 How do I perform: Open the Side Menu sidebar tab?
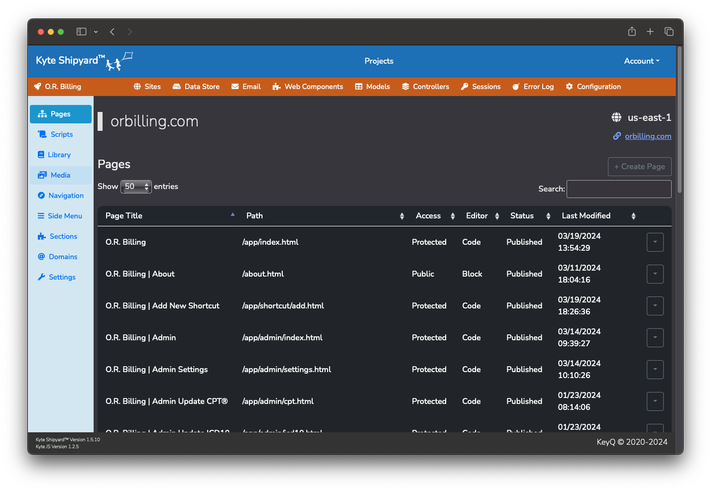click(61, 216)
